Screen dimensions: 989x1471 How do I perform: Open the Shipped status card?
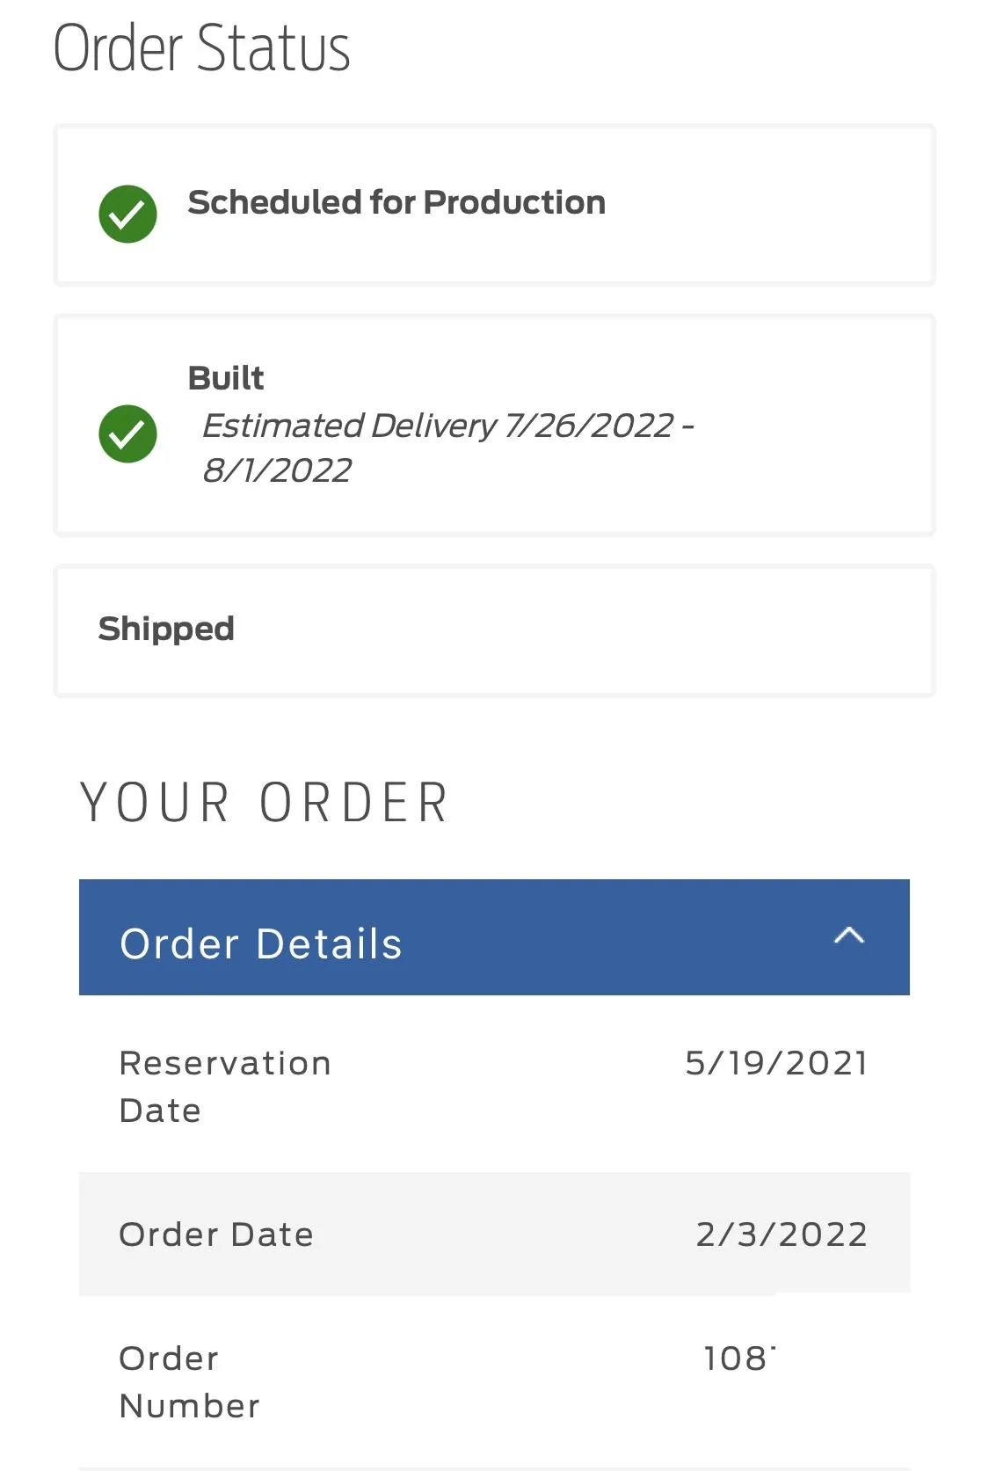[494, 630]
